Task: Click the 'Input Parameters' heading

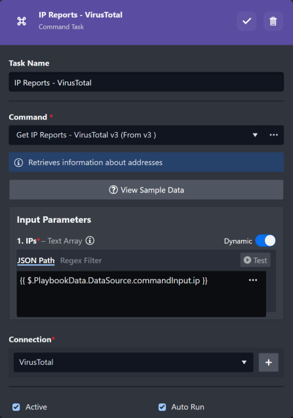Action: tap(54, 220)
